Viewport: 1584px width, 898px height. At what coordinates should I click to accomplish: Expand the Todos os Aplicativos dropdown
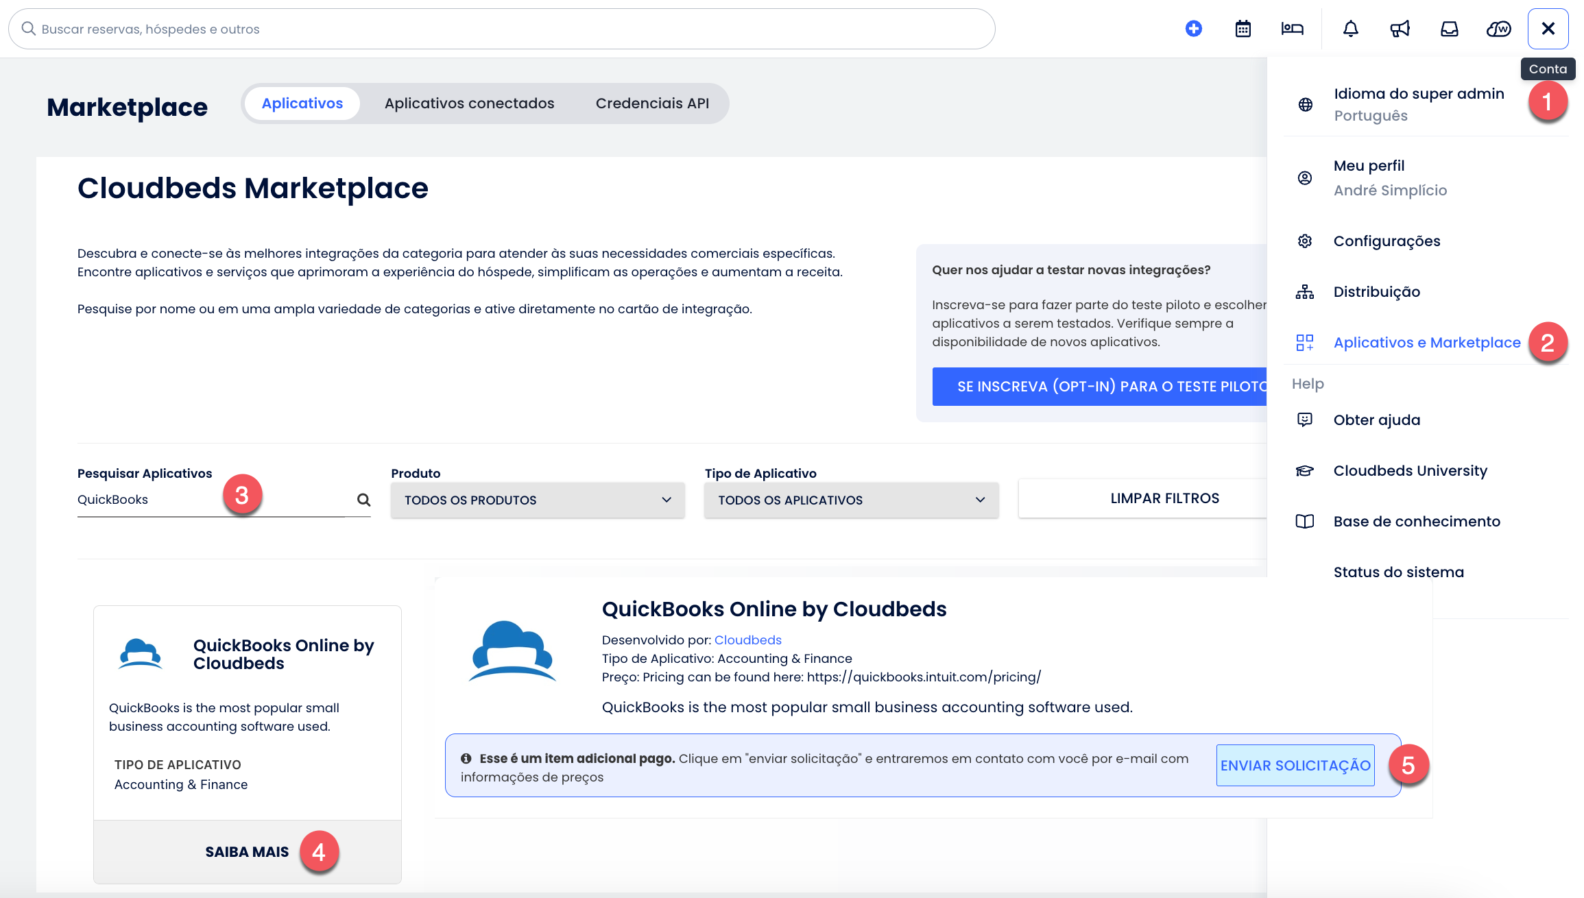coord(851,500)
